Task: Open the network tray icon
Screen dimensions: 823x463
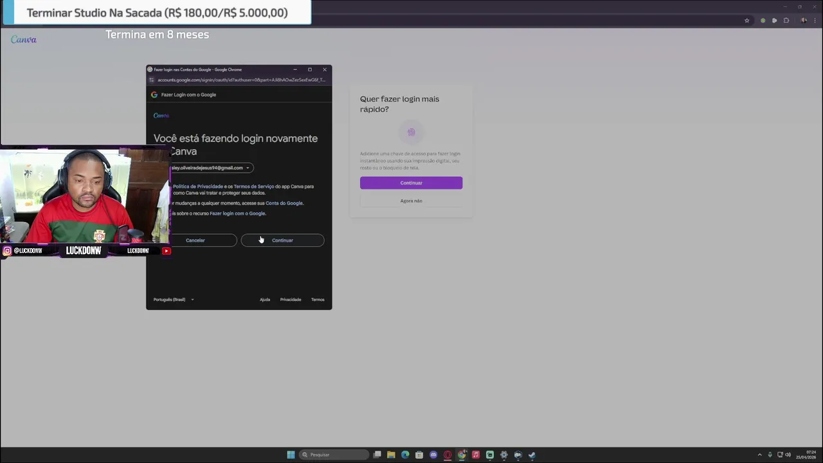Action: pos(780,455)
